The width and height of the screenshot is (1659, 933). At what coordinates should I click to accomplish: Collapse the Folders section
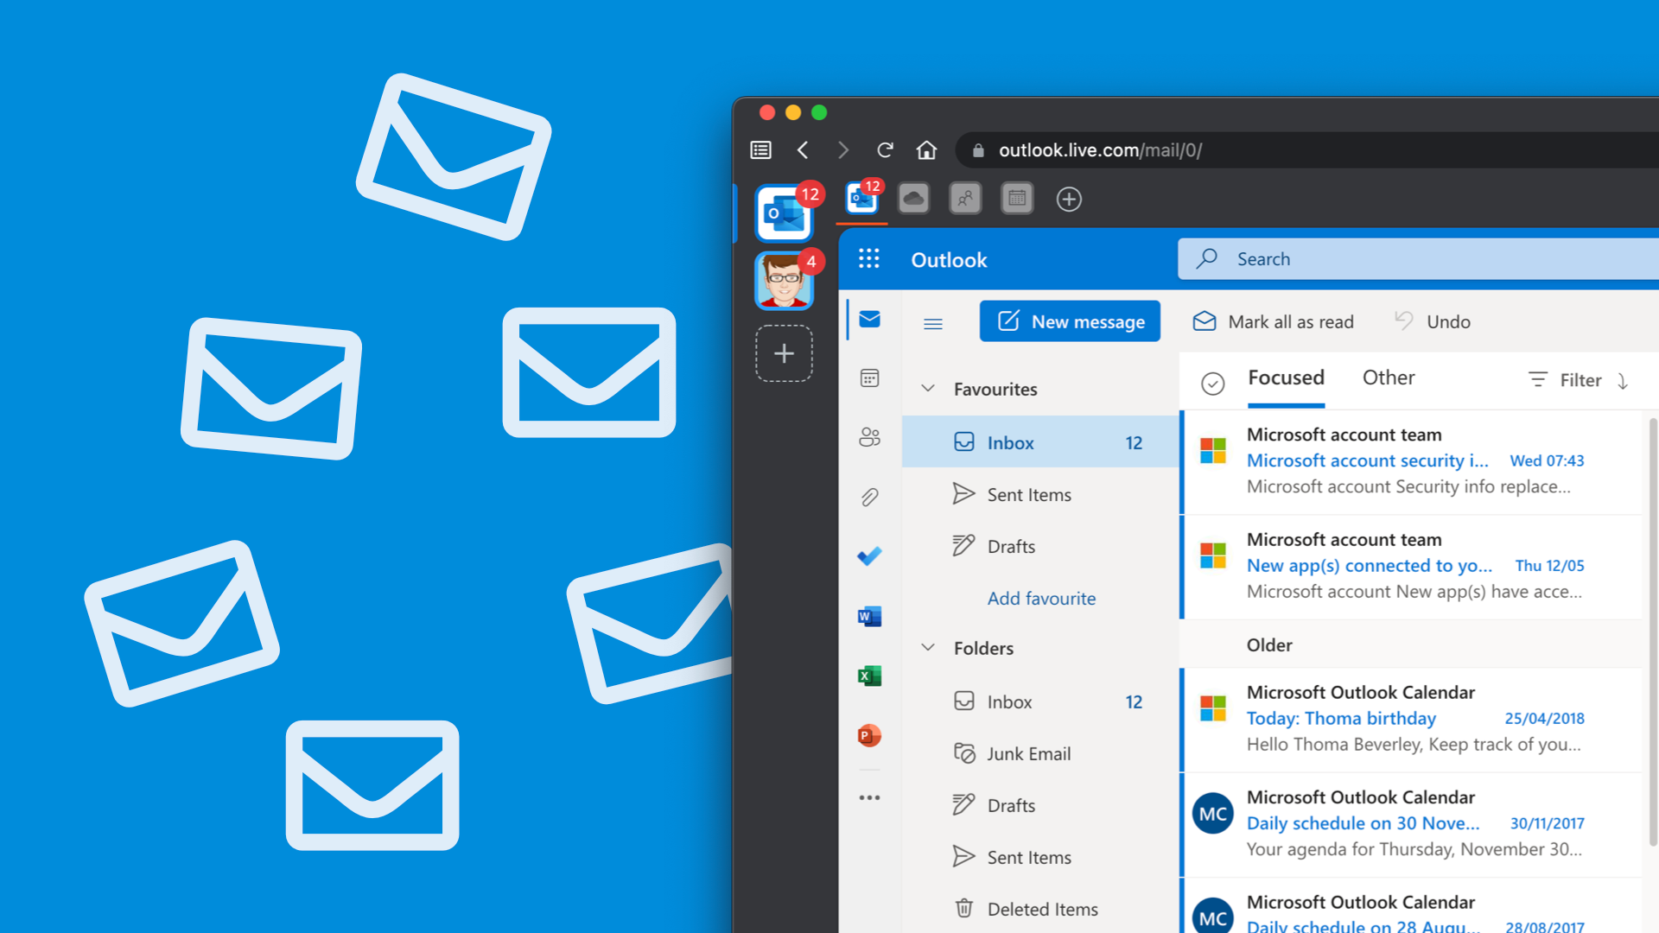point(929,648)
